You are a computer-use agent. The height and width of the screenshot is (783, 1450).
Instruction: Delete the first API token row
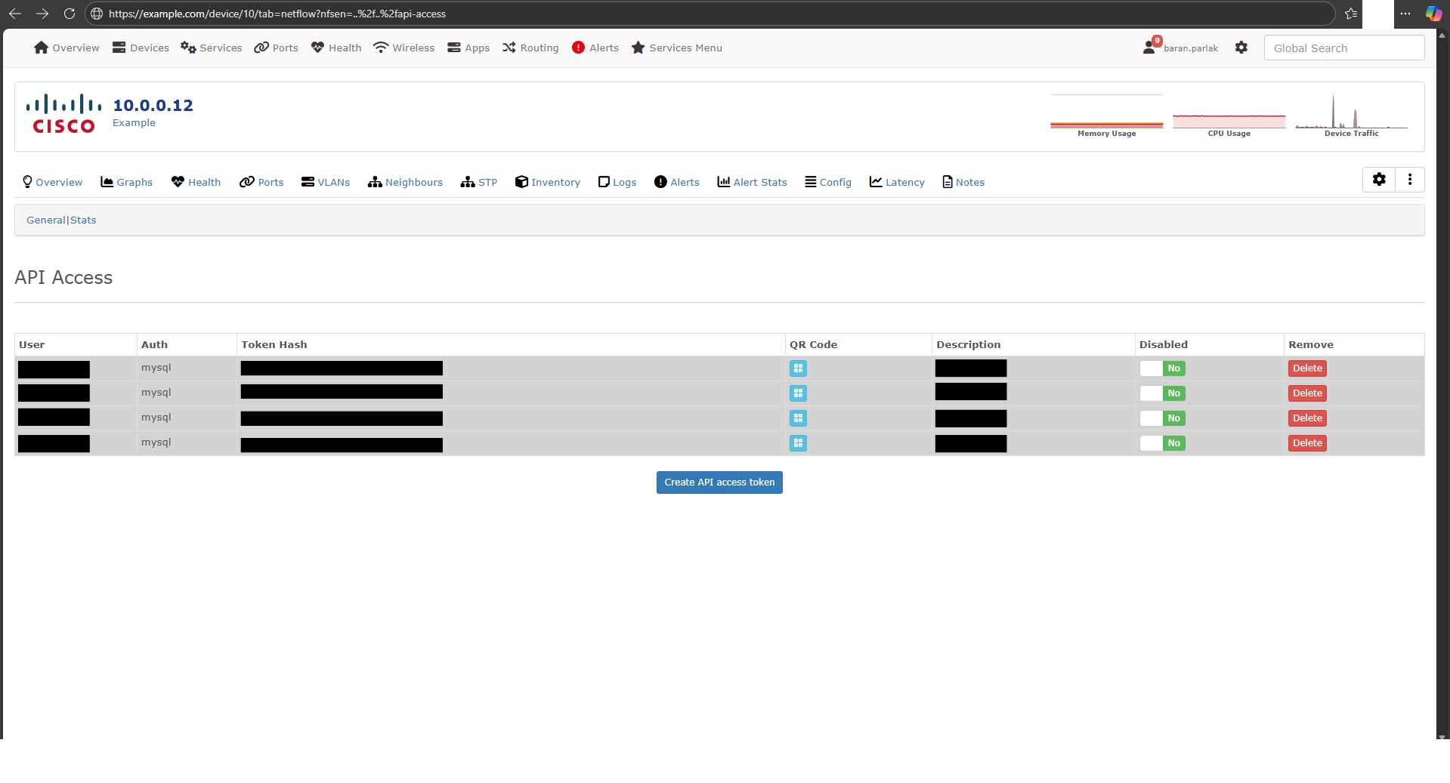click(x=1307, y=368)
